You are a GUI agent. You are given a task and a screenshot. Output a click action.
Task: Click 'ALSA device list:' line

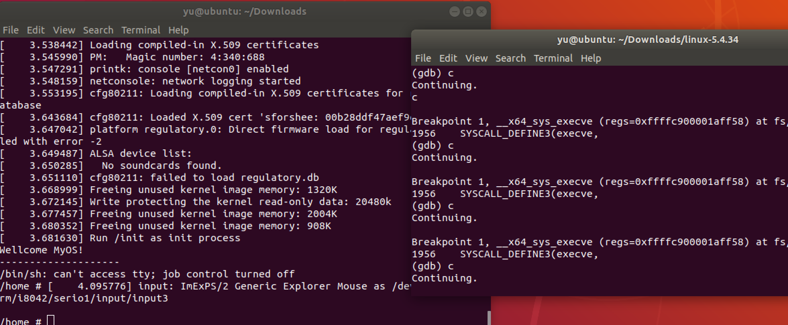tap(141, 153)
